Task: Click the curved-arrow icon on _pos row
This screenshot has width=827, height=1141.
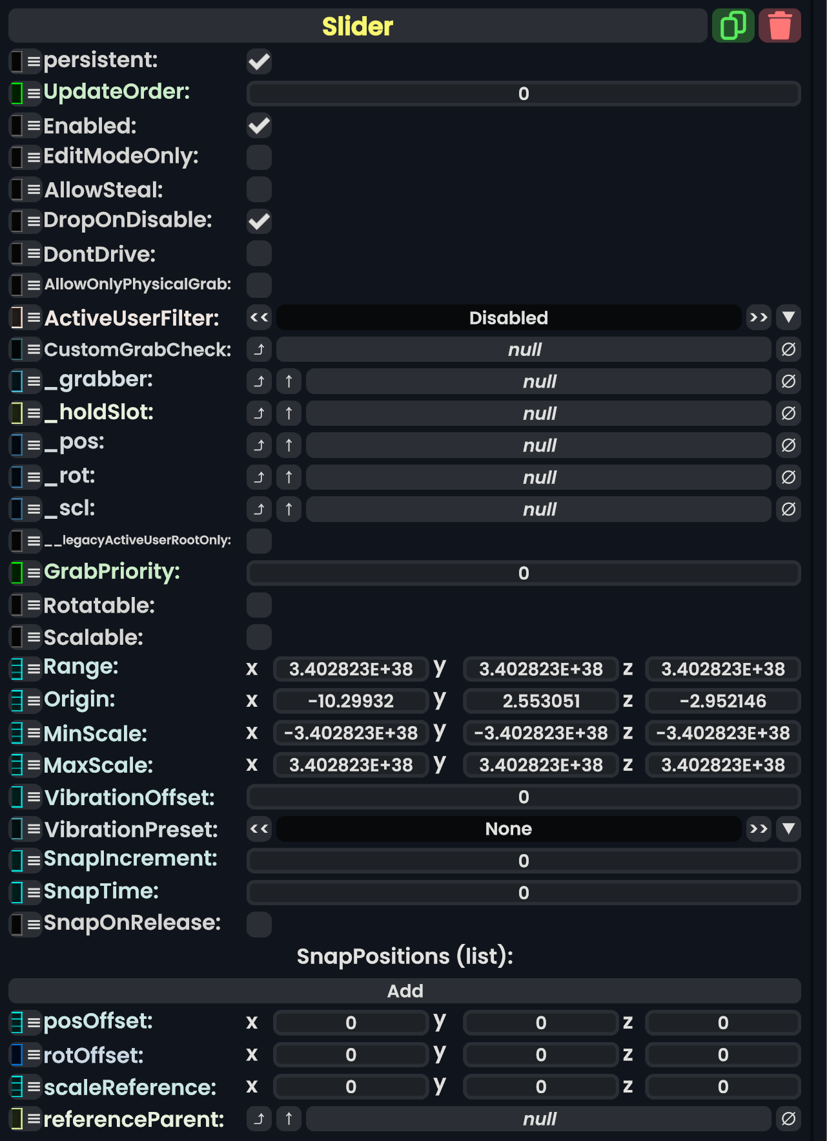Action: 259,445
